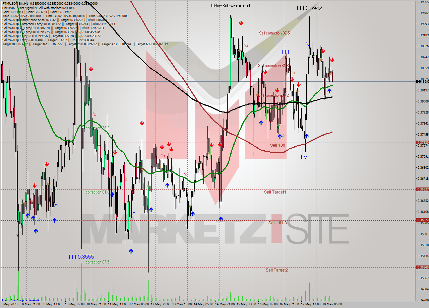Image resolution: width=429 pixels, height=308 pixels.
Task: Click the 0.34700 price axis label
Action: coord(423,300)
